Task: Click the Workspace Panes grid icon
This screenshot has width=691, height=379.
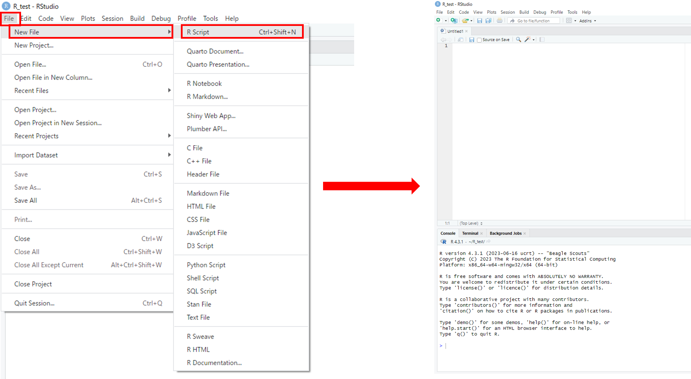Action: 569,21
